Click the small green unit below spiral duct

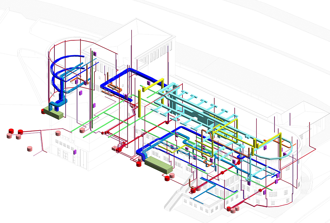coord(53,114)
